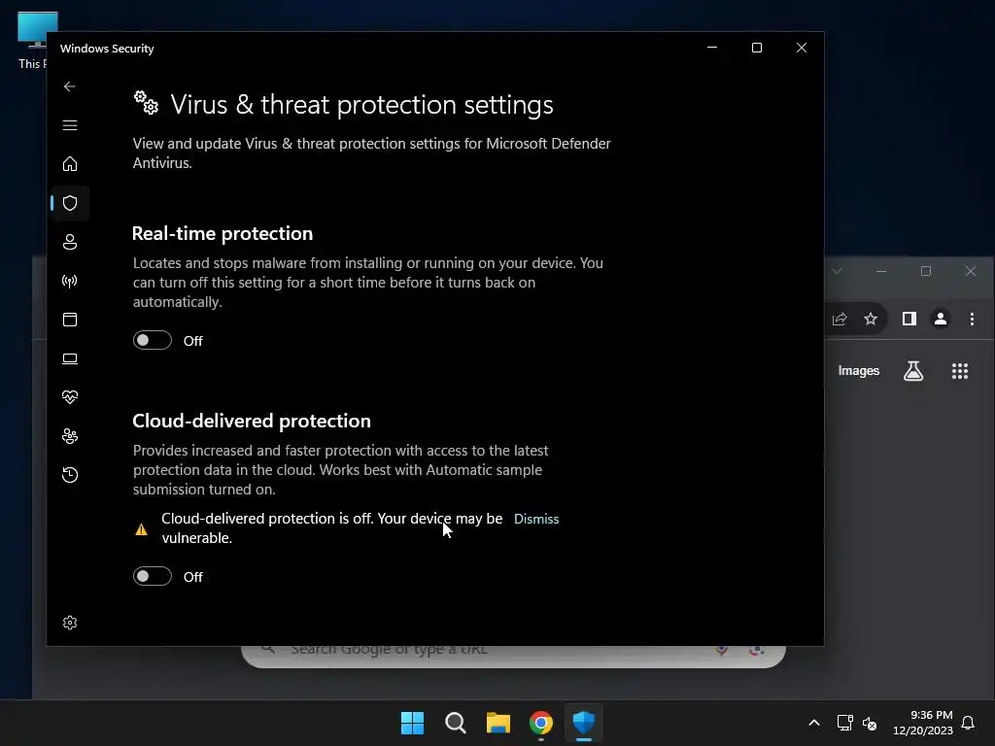This screenshot has width=995, height=746.
Task: Open the Protection history clock icon
Action: (70, 474)
